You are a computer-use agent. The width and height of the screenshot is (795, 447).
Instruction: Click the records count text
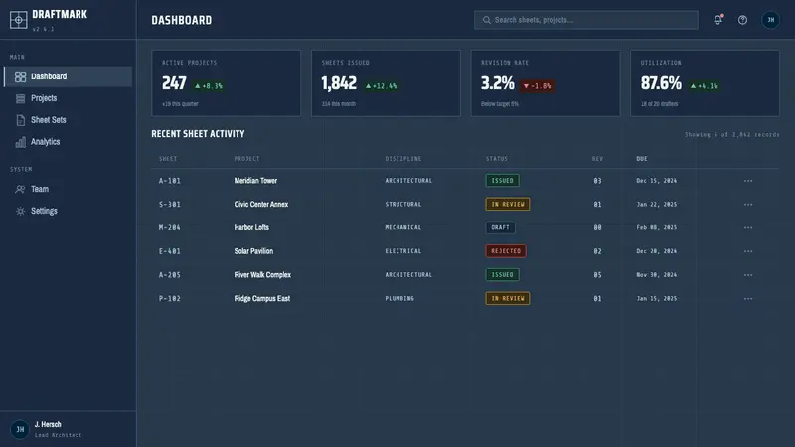732,135
